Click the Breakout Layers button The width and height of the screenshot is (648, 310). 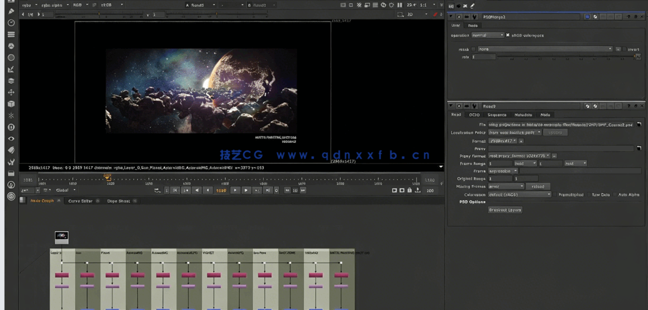[x=505, y=210]
